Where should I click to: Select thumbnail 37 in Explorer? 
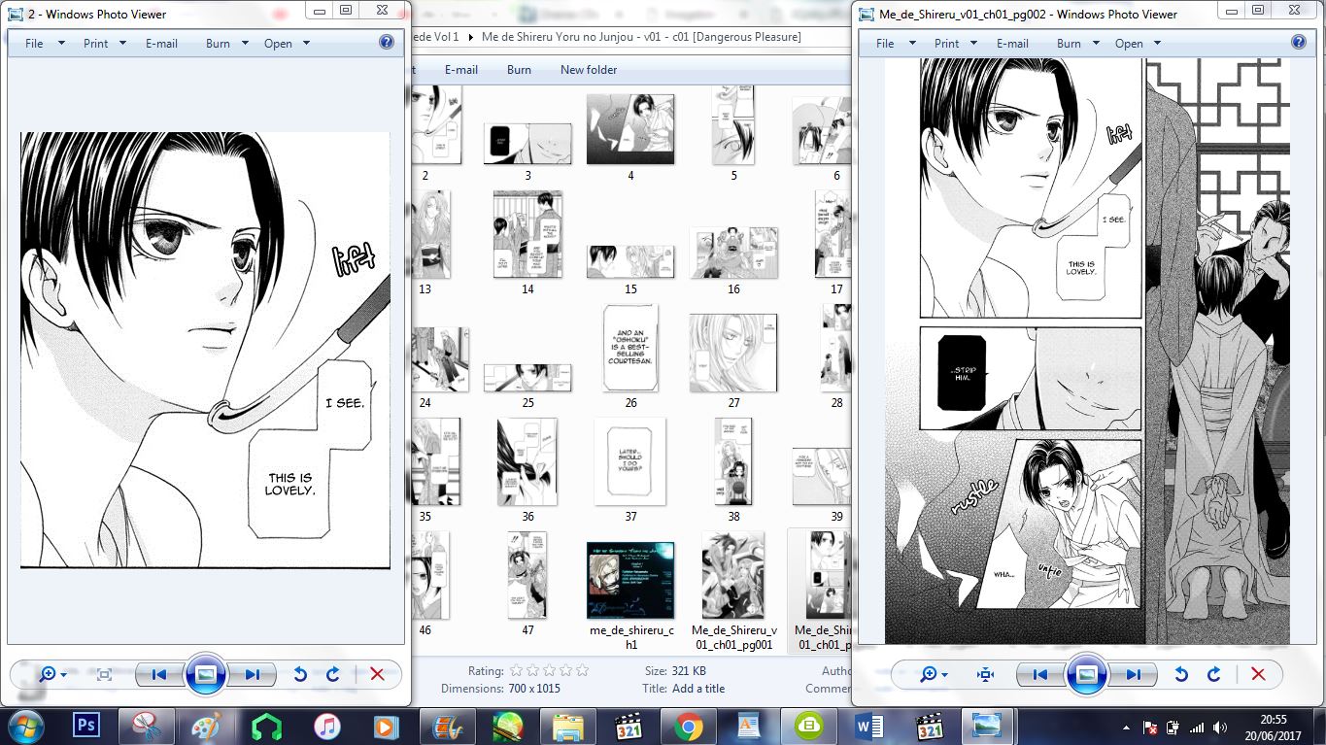(x=630, y=461)
